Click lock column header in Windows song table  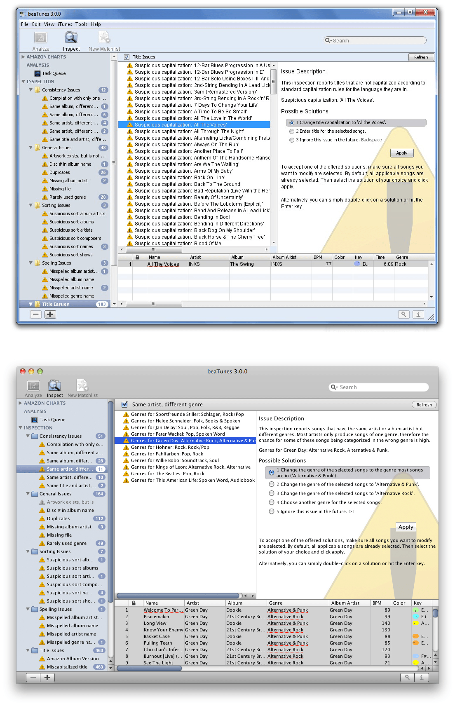pos(138,257)
